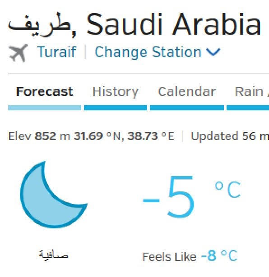
Task: Open the Calendar tab
Action: point(187,91)
